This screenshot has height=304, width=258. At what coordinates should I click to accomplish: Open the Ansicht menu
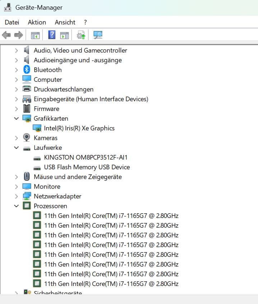point(65,22)
